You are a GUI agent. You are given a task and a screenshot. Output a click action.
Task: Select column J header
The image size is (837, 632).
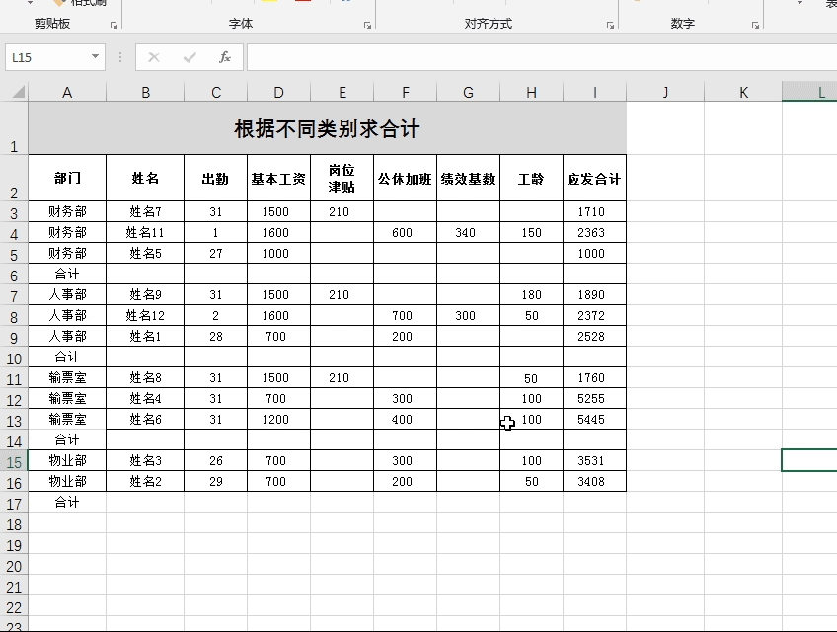click(x=665, y=93)
